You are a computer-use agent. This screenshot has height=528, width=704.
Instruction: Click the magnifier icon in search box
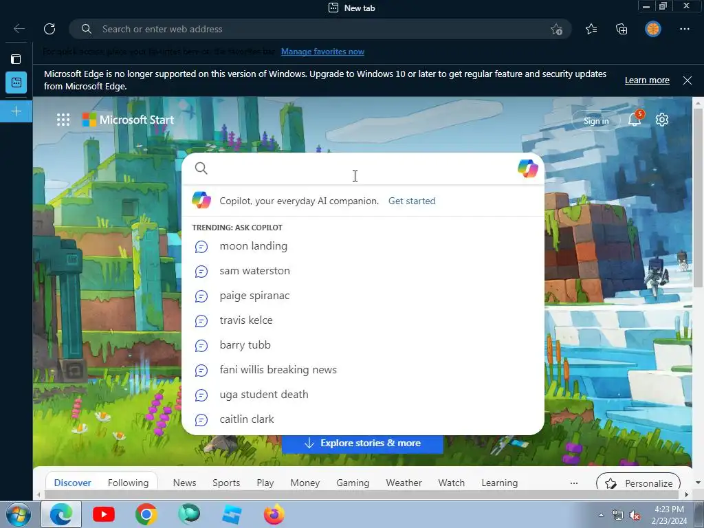pyautogui.click(x=201, y=168)
